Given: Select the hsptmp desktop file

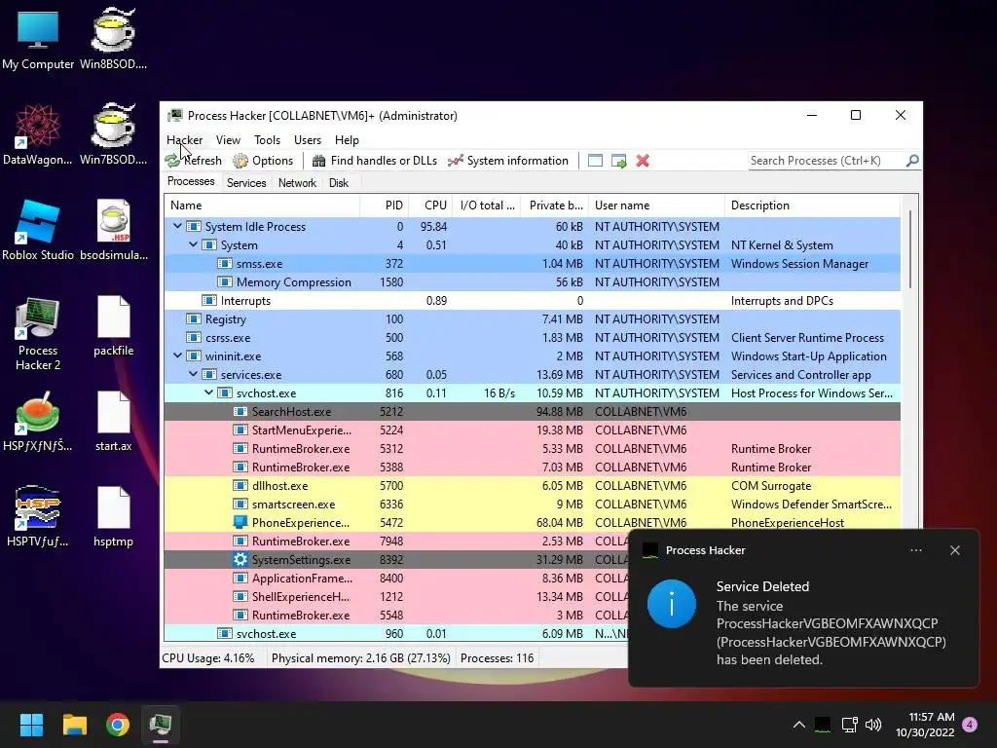Looking at the screenshot, I should pos(113,516).
